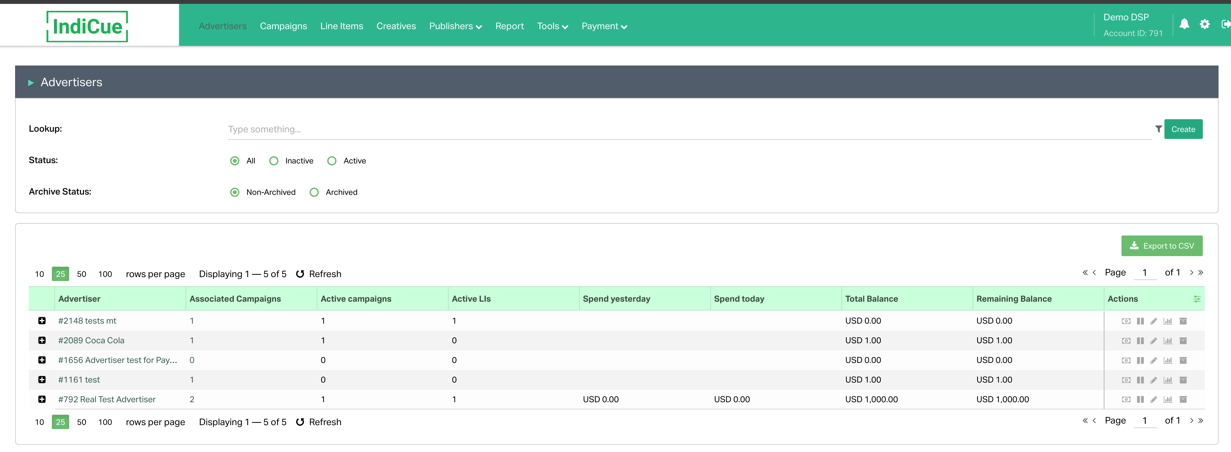Image resolution: width=1231 pixels, height=452 pixels.
Task: Expand row for #2089 Coca Cola
Action: coord(42,340)
